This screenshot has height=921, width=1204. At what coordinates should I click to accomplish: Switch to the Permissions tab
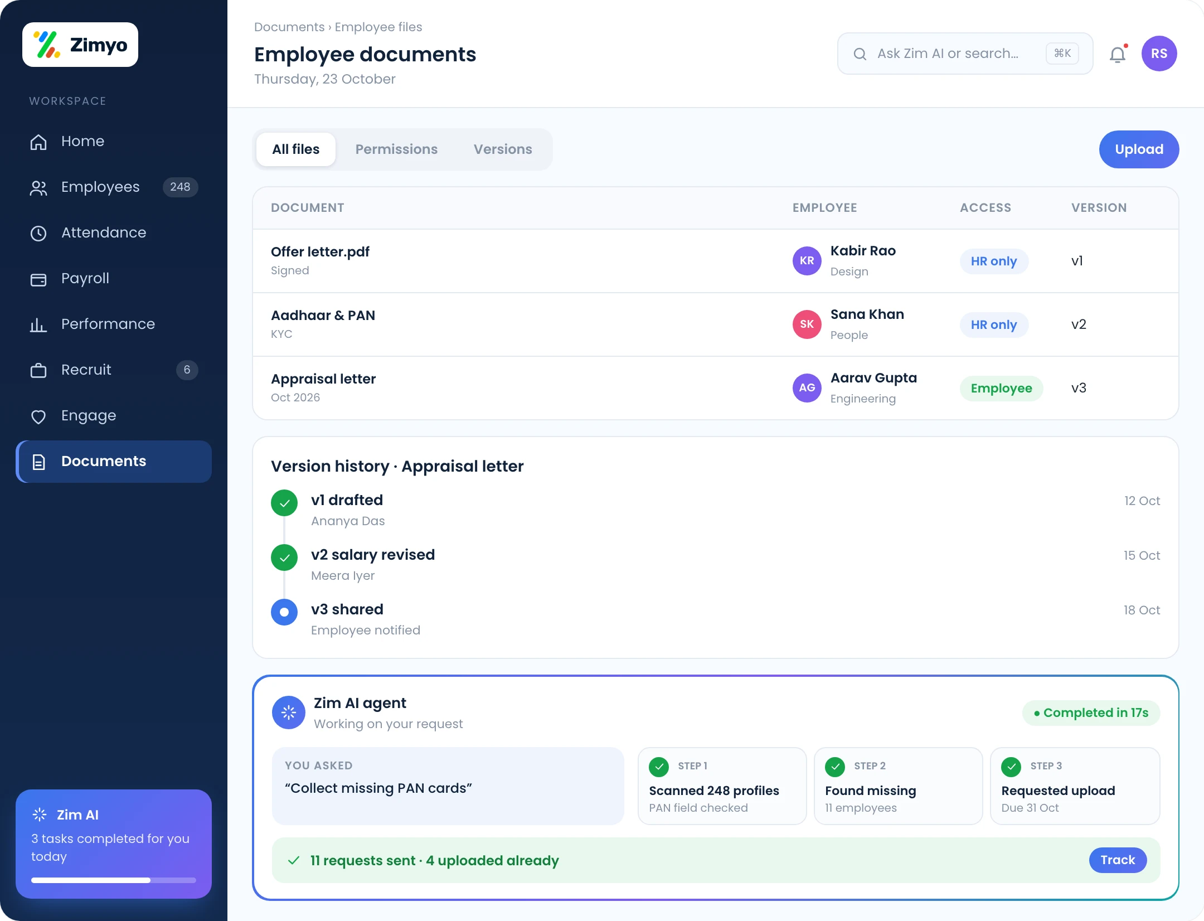point(396,149)
